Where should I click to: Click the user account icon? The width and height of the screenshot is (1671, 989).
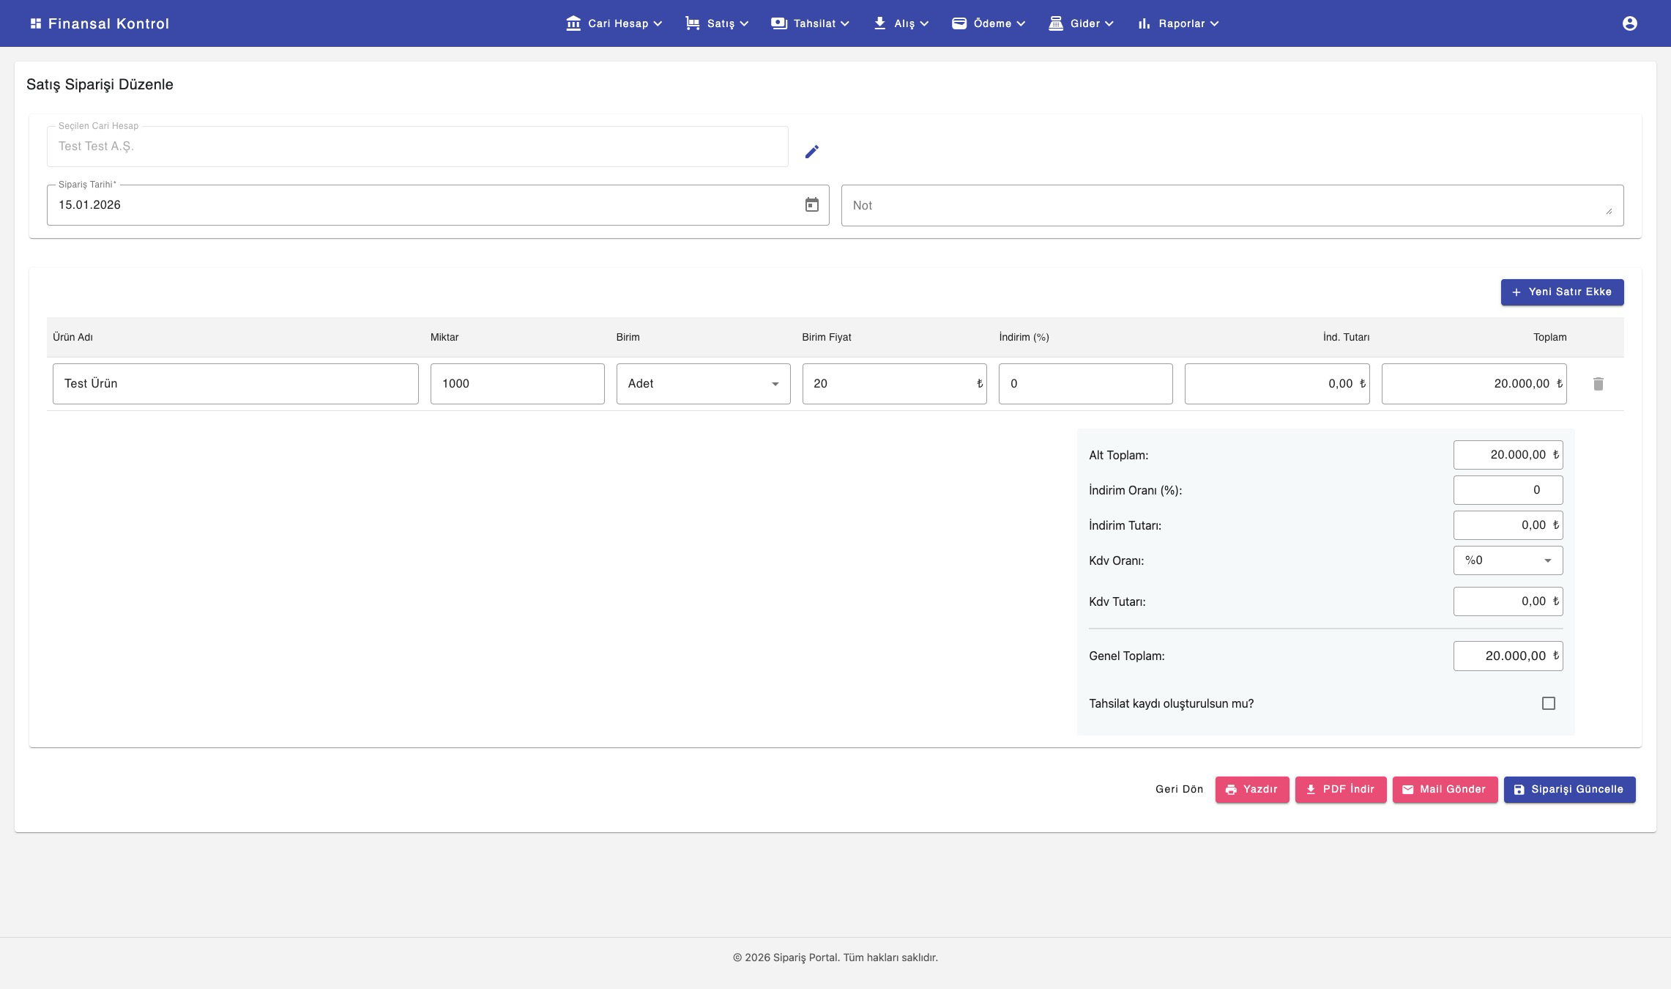(1629, 23)
